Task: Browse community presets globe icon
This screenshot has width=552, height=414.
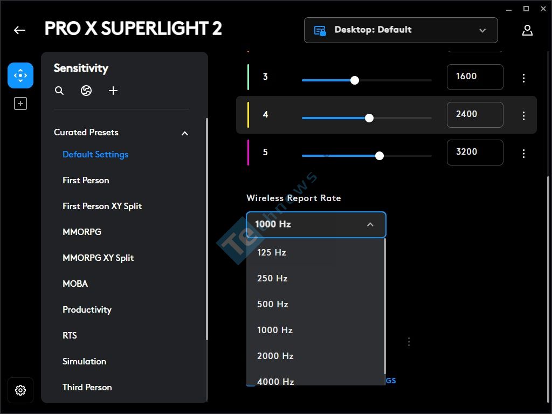Action: point(86,91)
